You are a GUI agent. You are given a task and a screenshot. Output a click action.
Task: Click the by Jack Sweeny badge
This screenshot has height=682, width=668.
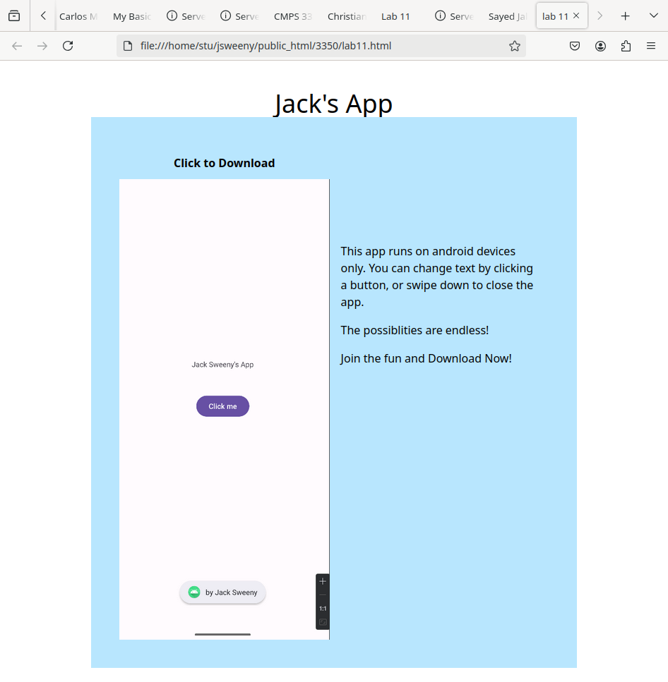pos(222,592)
